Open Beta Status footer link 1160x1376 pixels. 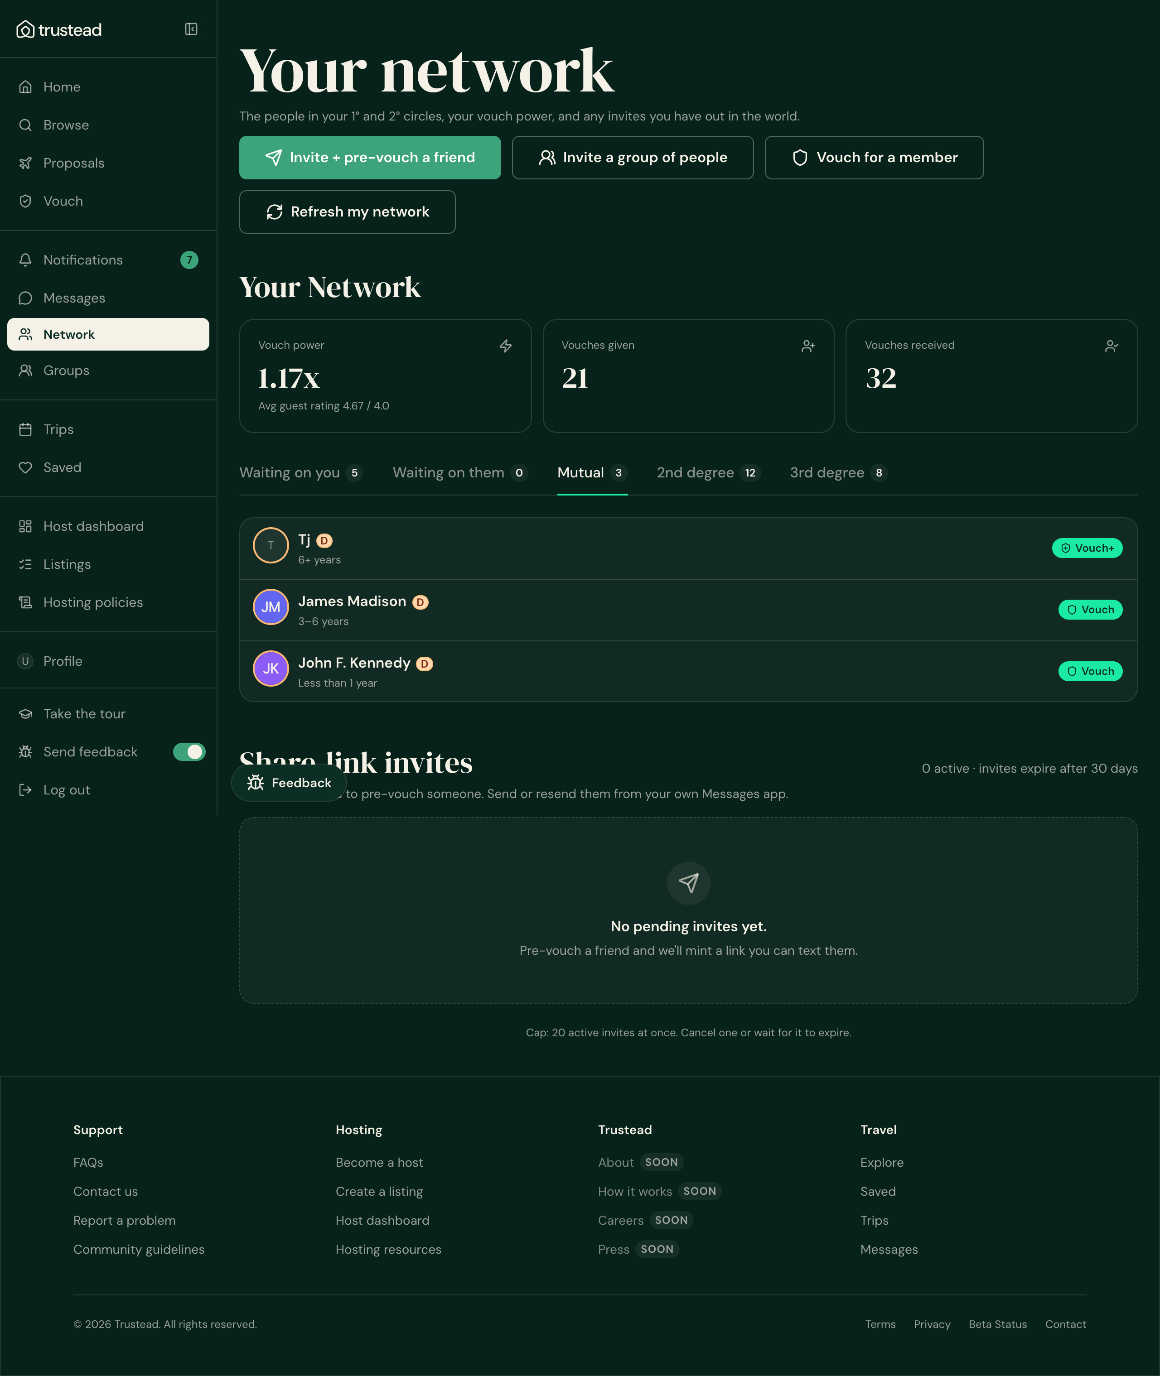point(998,1324)
